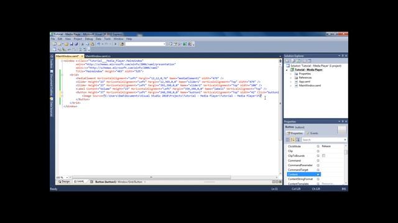Image resolution: width=398 pixels, height=223 pixels.
Task: Close the MainWindow.xaml tab
Action: (x=82, y=56)
